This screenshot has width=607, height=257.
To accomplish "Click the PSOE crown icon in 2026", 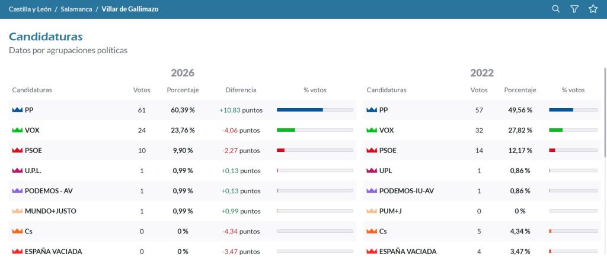I will (x=17, y=151).
